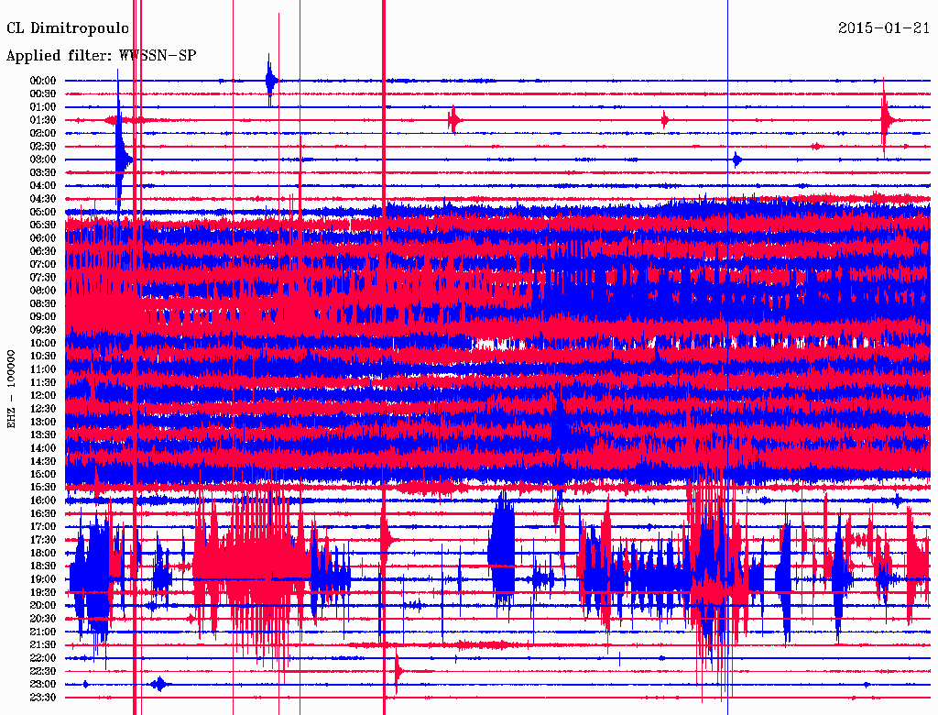Click the rightmost red event on the 01:30 trace
Screen dimensions: 938x715
[x=886, y=120]
